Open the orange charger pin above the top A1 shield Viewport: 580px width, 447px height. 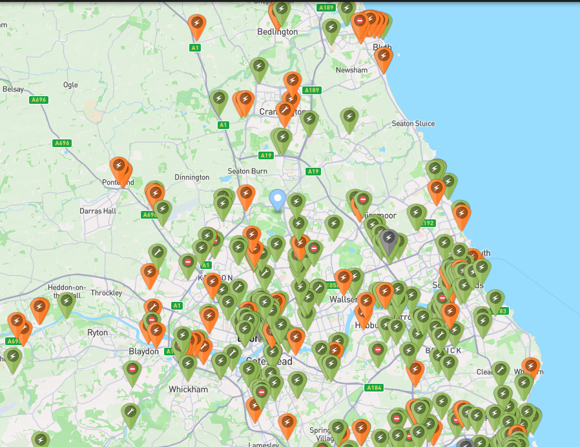coord(197,26)
